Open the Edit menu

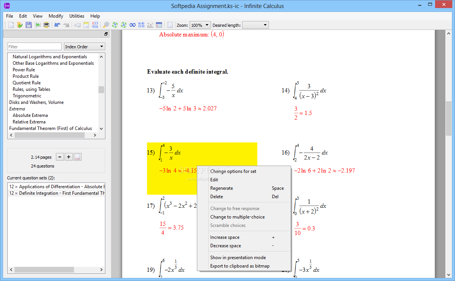[23, 16]
